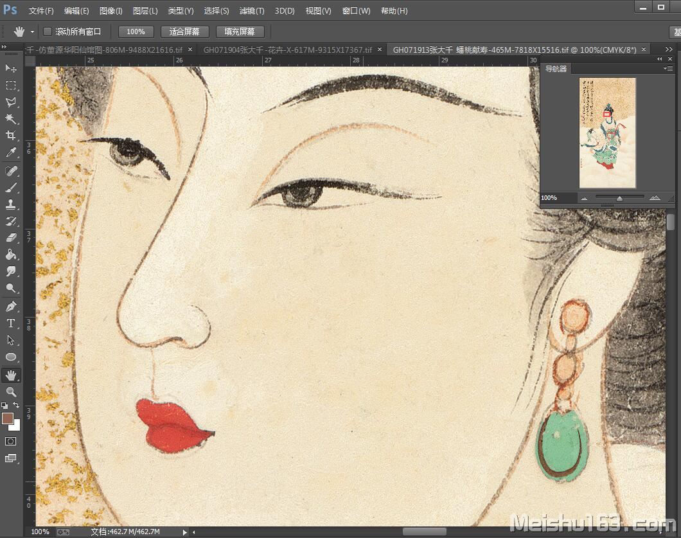This screenshot has height=538, width=681.
Task: Open the 滤镜(T) menu
Action: (x=252, y=11)
